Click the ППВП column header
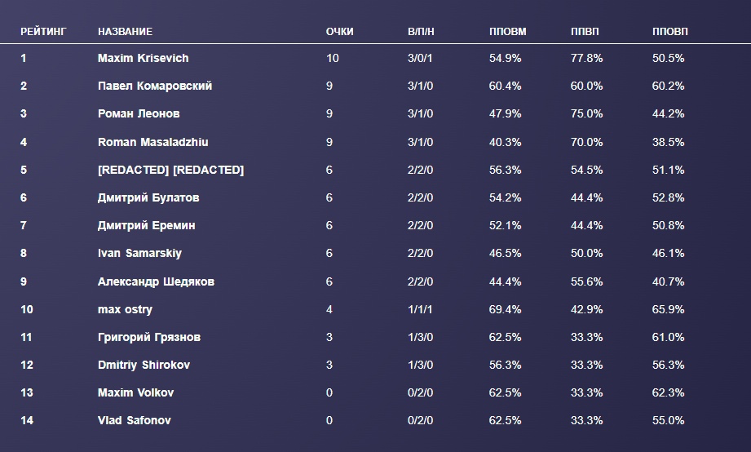 pyautogui.click(x=585, y=32)
